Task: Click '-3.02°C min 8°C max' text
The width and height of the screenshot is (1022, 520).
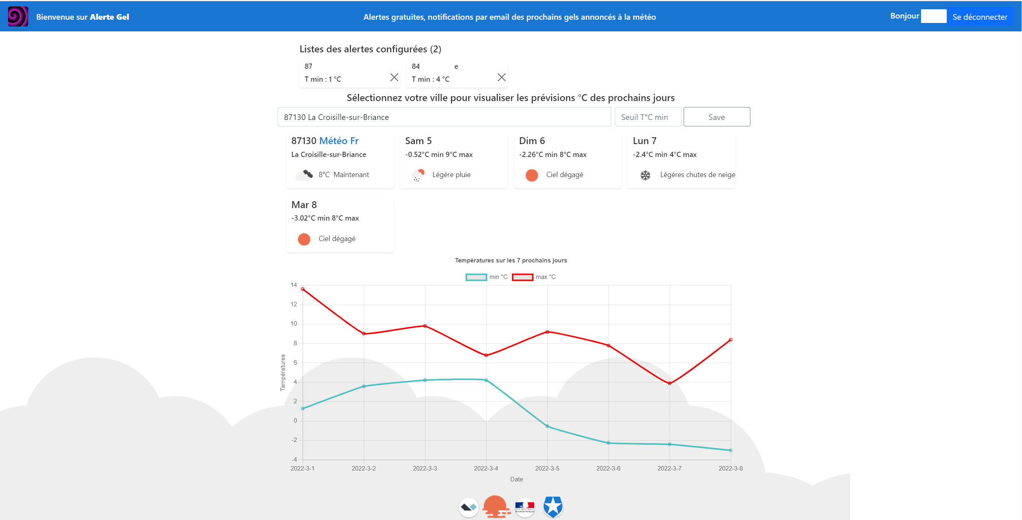Action: tap(325, 218)
